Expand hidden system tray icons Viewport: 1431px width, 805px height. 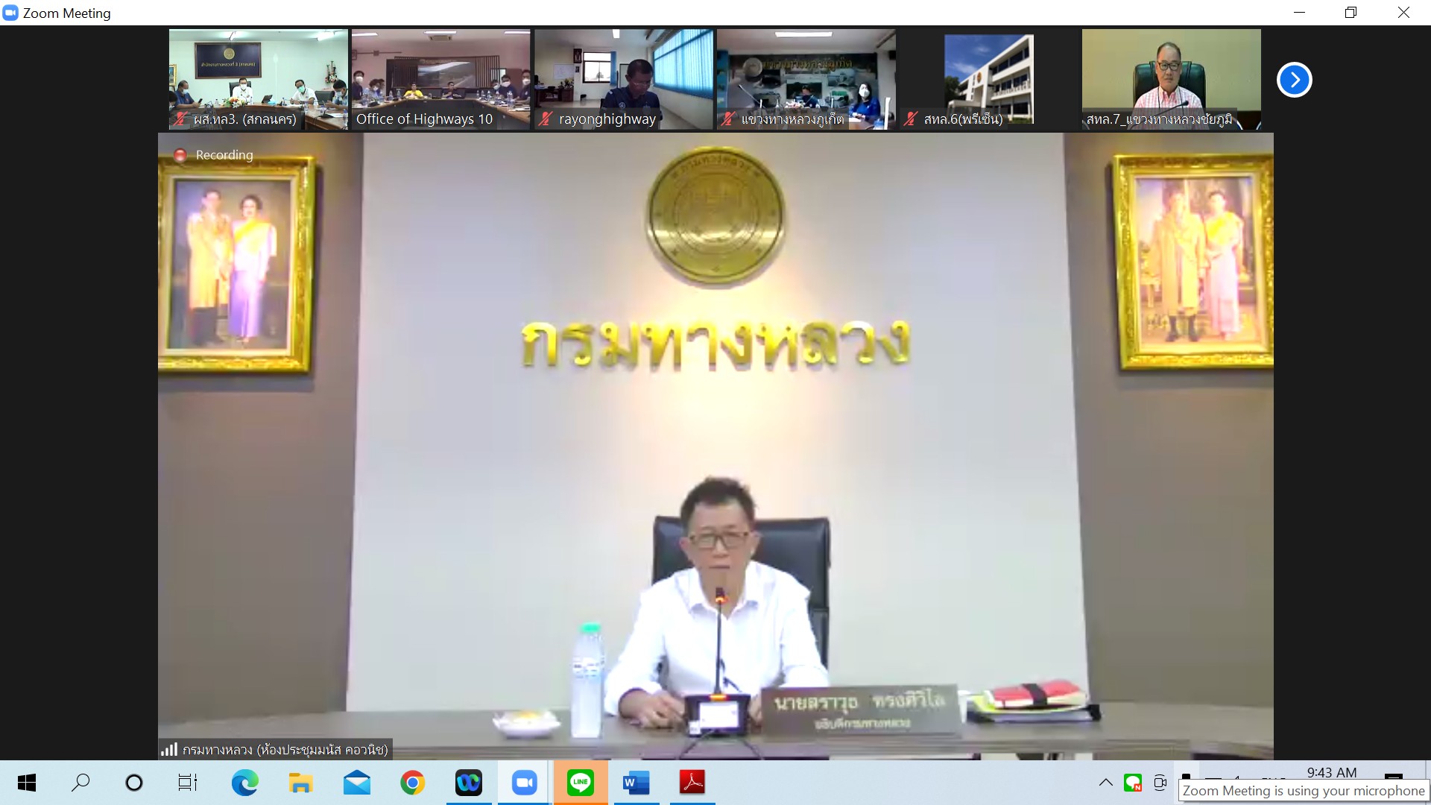1106,783
